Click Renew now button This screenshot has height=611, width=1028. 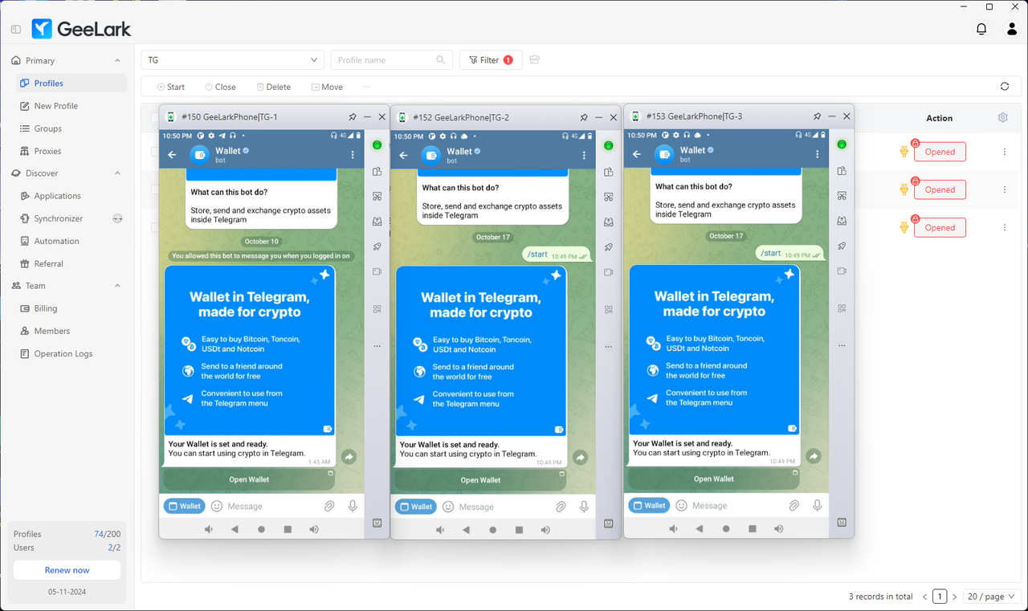(x=67, y=570)
